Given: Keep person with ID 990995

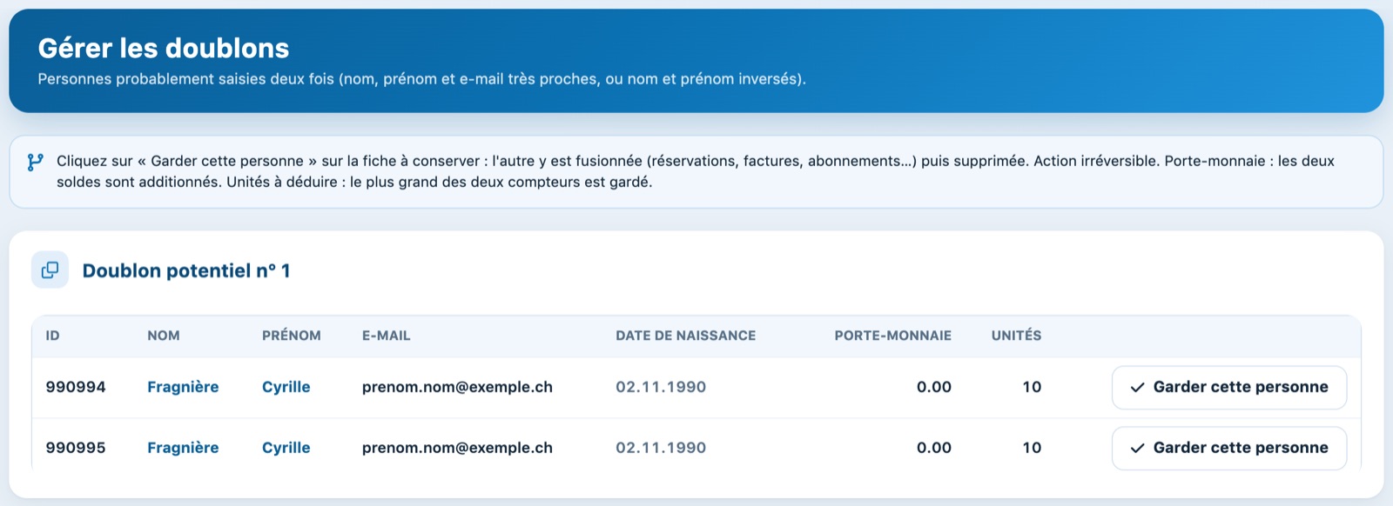Looking at the screenshot, I should tap(1229, 449).
